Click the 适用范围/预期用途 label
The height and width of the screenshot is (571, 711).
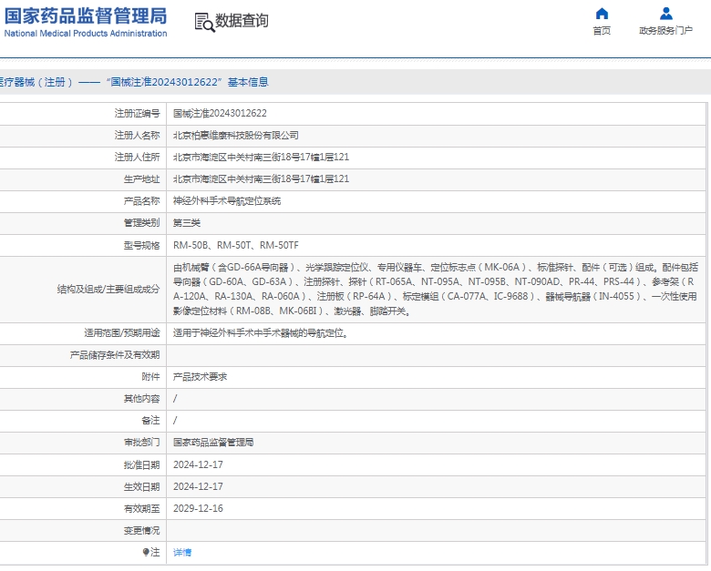tap(122, 333)
